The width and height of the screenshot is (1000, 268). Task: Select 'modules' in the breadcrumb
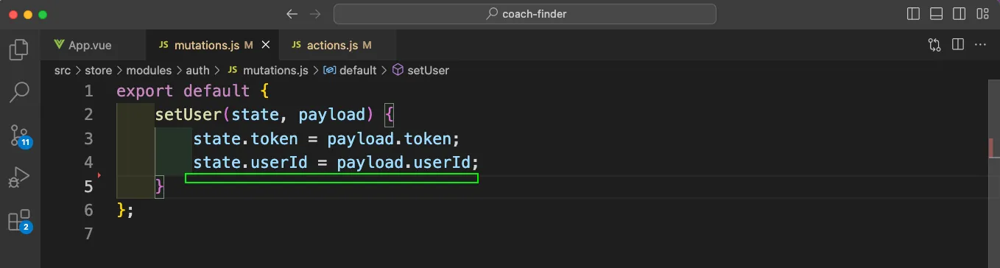pyautogui.click(x=148, y=70)
